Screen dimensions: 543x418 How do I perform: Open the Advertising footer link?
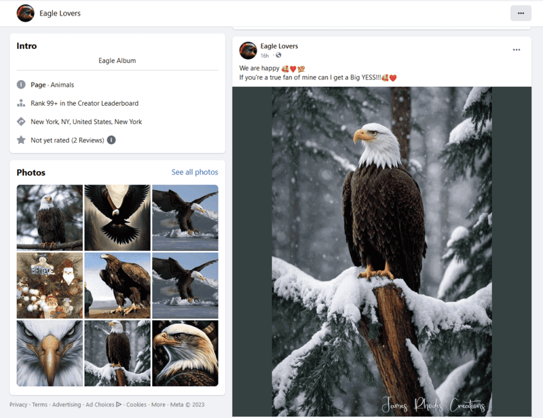67,404
